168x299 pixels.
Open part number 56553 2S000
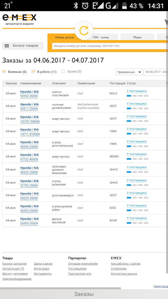pyautogui.click(x=29, y=211)
